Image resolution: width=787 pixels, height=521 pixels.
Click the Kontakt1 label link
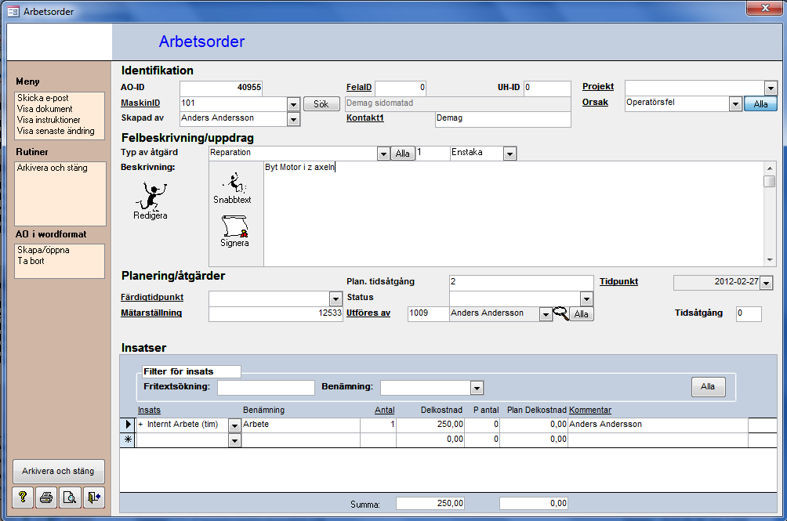(365, 118)
